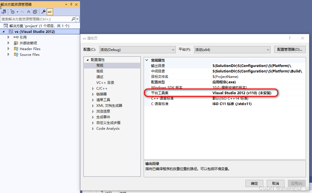Expand the 生成事件 node
The width and height of the screenshot is (312, 193).
[x=93, y=117]
